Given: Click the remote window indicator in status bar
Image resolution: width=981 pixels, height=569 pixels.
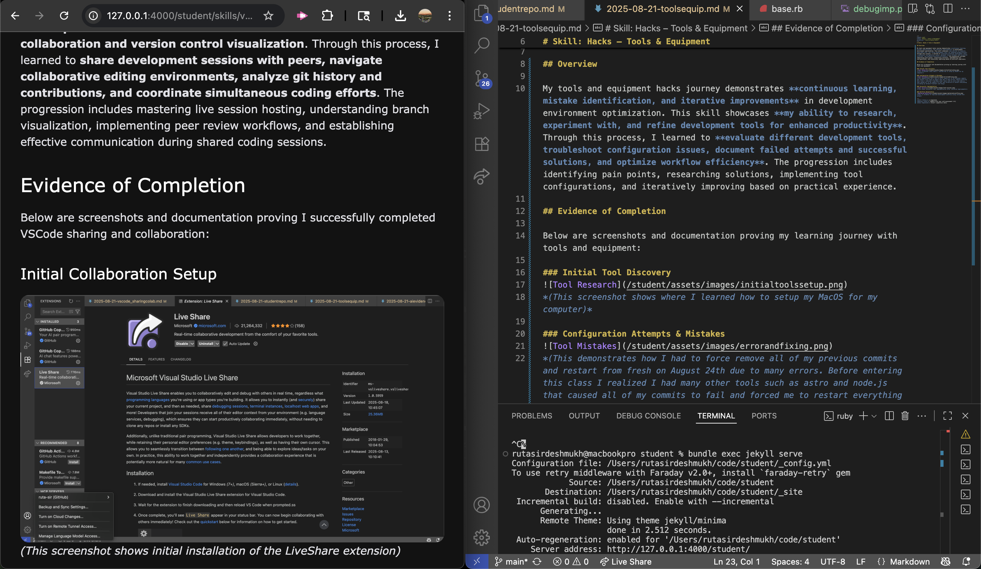Looking at the screenshot, I should 477,562.
